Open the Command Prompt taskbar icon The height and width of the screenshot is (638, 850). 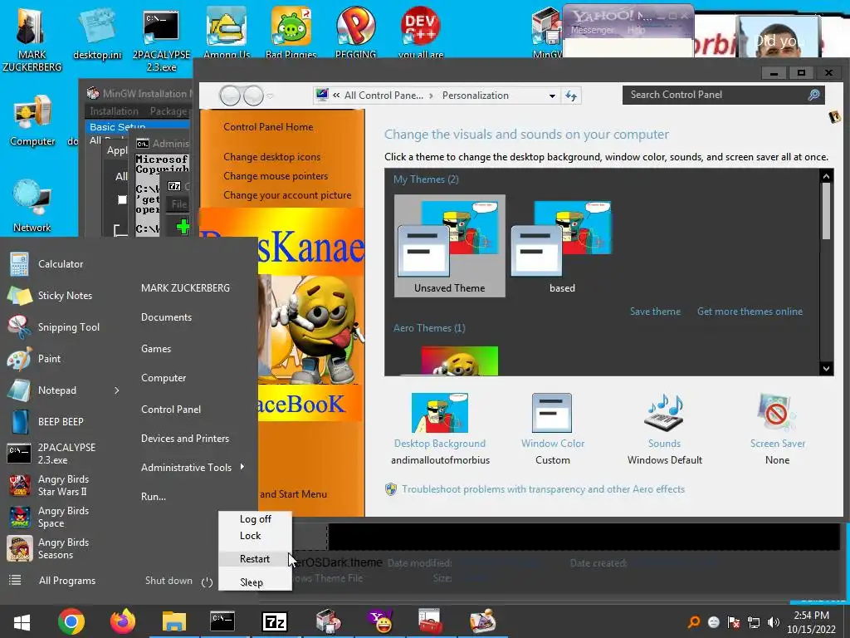pos(222,621)
